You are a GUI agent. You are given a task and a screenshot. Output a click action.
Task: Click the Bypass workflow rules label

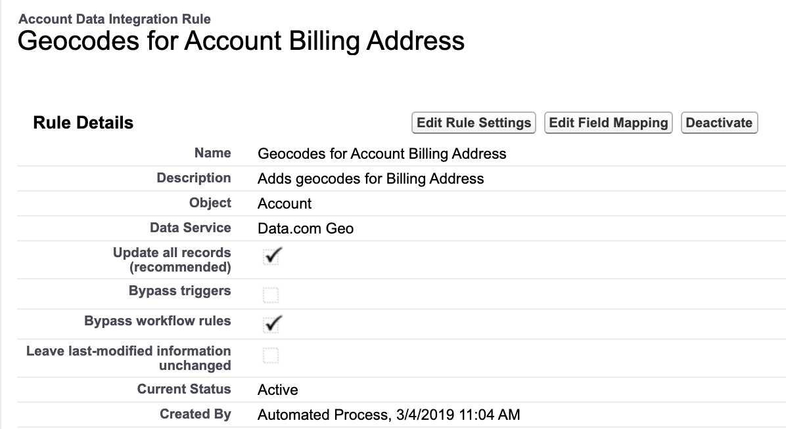[158, 321]
